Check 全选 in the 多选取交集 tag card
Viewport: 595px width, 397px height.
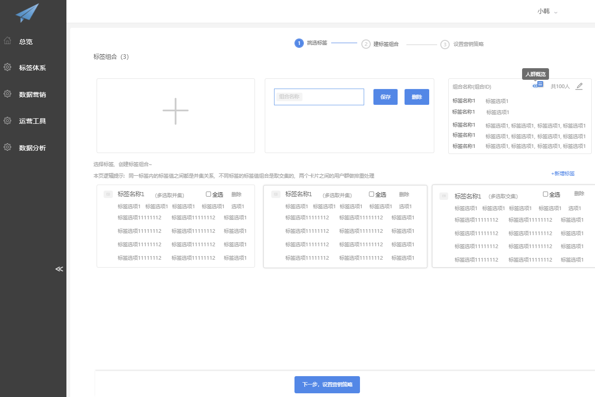click(x=545, y=194)
